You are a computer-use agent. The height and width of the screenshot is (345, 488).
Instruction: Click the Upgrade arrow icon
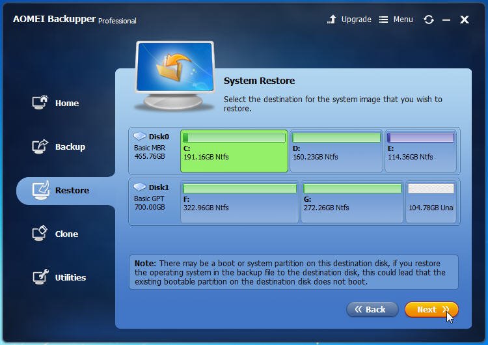click(x=332, y=19)
